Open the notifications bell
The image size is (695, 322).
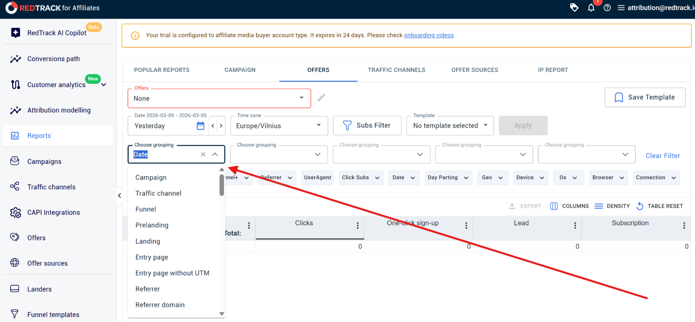pos(591,8)
